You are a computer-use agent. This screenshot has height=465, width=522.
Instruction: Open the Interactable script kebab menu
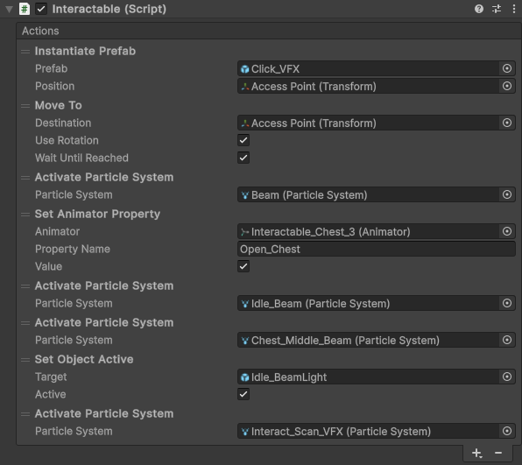coord(514,9)
